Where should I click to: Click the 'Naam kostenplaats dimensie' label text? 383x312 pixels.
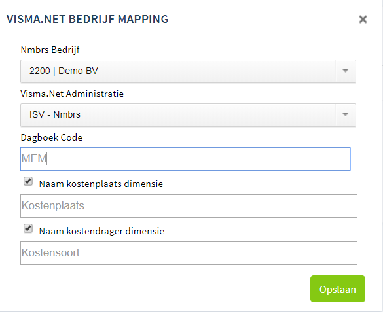tap(101, 184)
